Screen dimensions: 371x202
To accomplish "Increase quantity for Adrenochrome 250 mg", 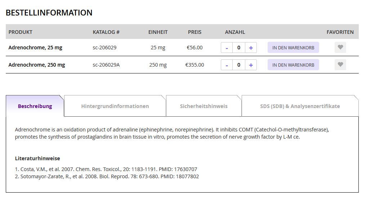I will tap(251, 65).
